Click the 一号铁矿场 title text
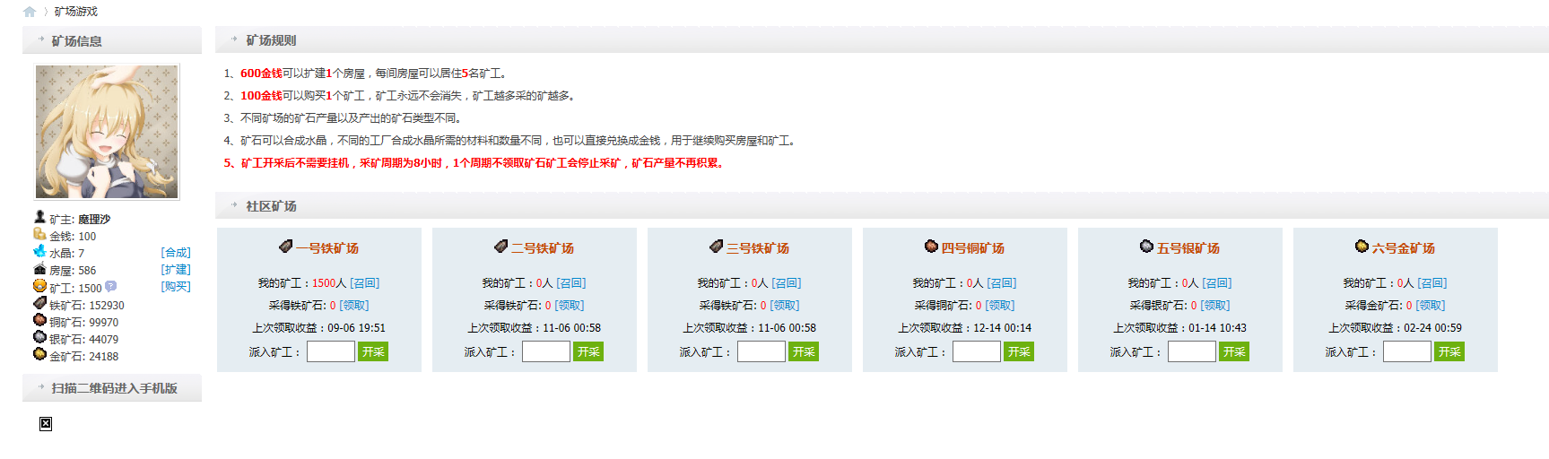The image size is (1549, 459). 327,248
